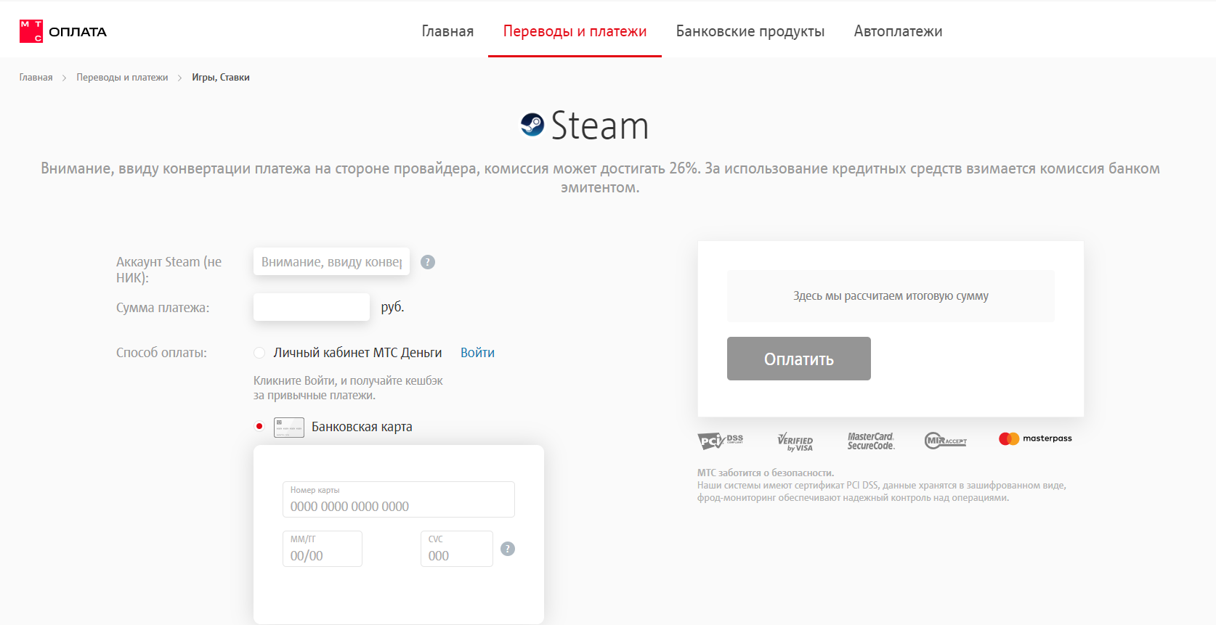Focus the Steam account input field
Viewport: 1216px width, 625px height.
pyautogui.click(x=331, y=261)
